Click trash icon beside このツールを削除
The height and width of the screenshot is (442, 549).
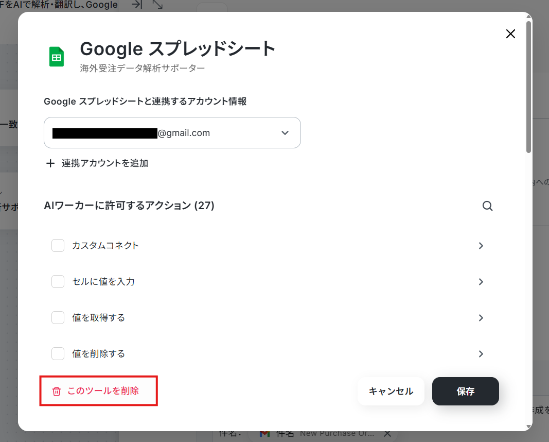(x=57, y=391)
